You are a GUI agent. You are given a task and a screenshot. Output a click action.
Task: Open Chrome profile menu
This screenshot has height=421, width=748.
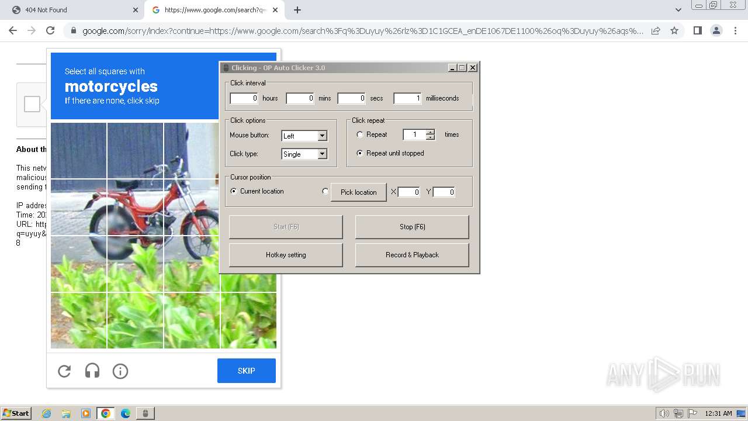(716, 30)
